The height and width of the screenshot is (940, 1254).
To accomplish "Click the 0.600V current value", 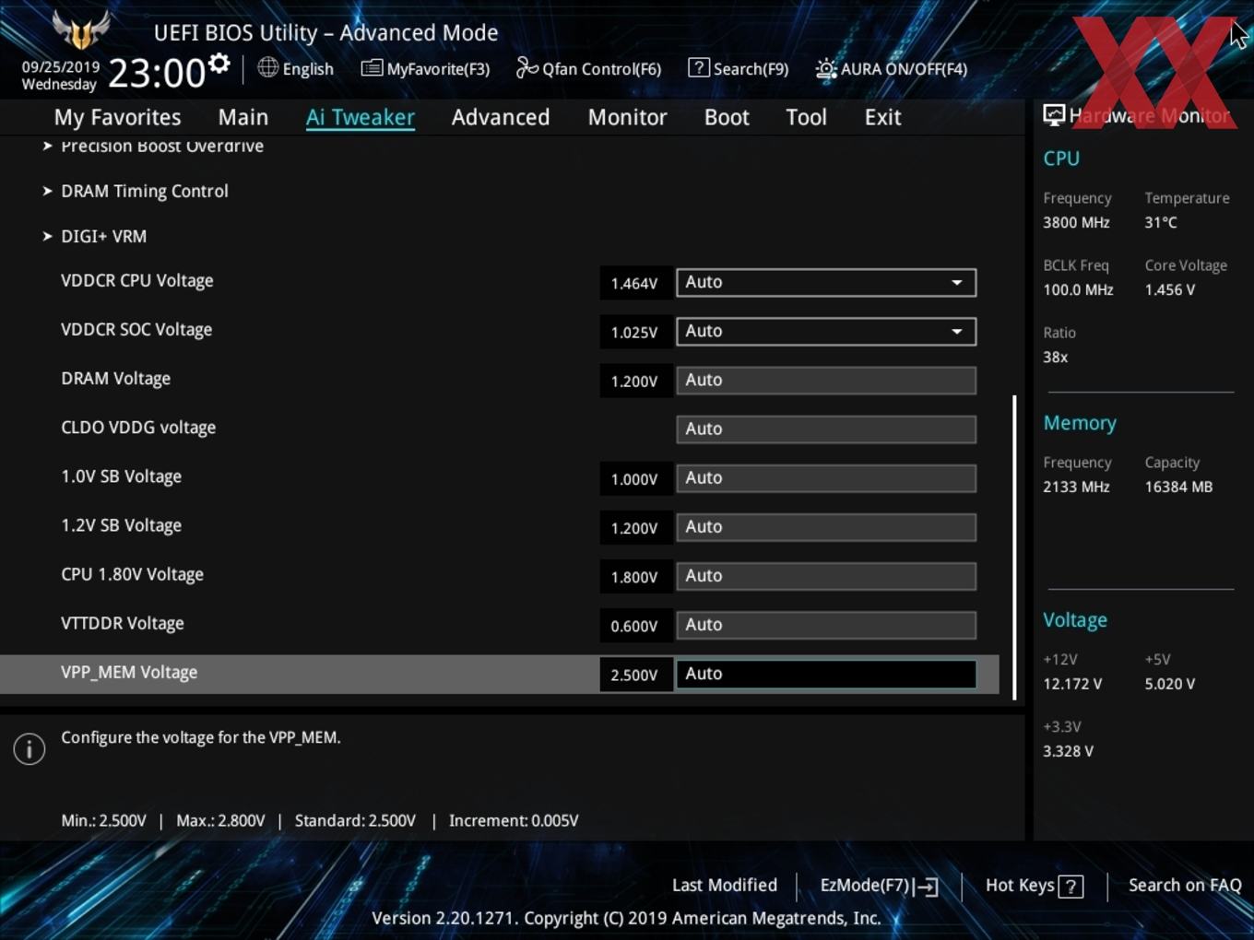I will 634,626.
